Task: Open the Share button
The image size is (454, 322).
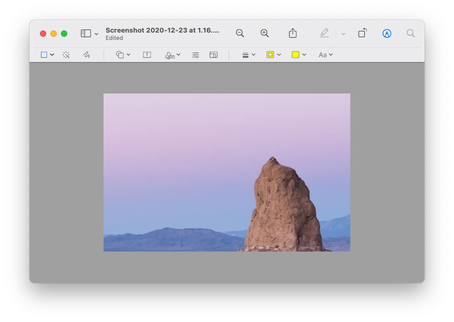Action: point(293,33)
